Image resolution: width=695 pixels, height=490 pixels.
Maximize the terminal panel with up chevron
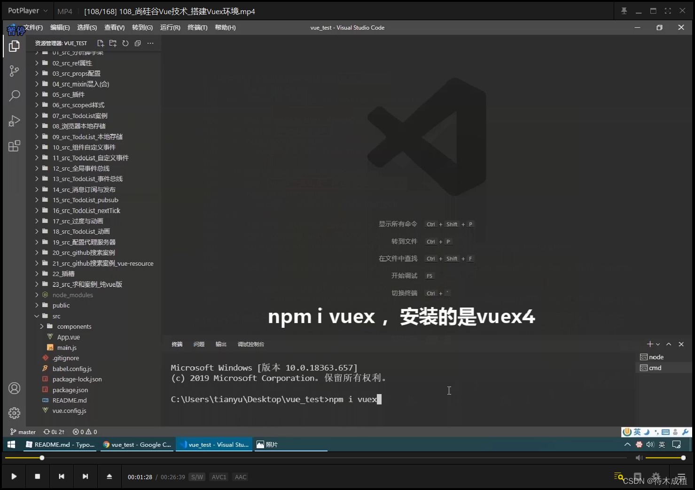pos(669,344)
